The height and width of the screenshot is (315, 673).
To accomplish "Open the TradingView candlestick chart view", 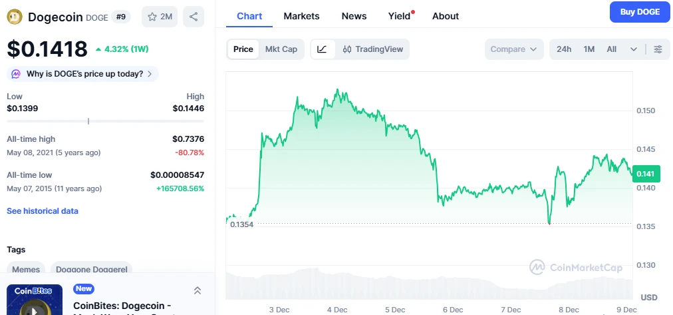I will tap(372, 49).
